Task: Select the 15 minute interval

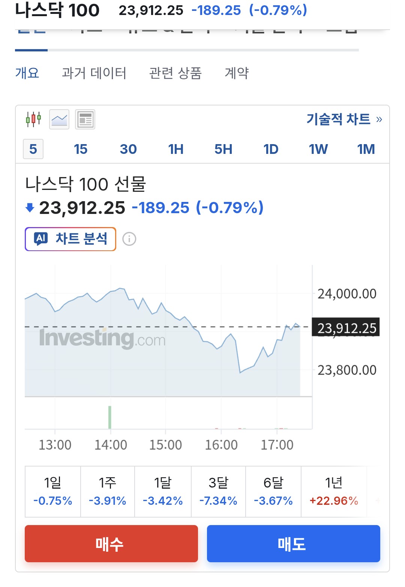Action: coord(80,149)
